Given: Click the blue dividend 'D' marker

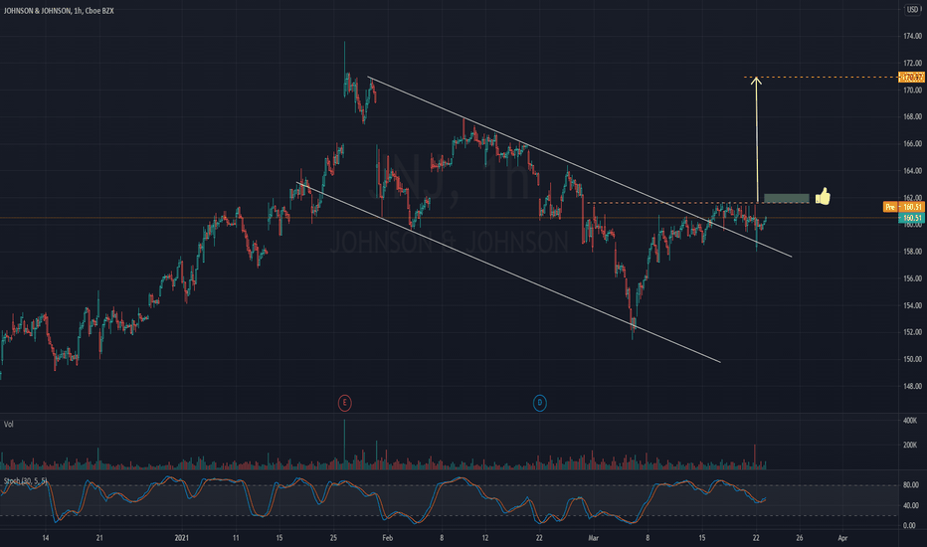Looking at the screenshot, I should click(539, 404).
